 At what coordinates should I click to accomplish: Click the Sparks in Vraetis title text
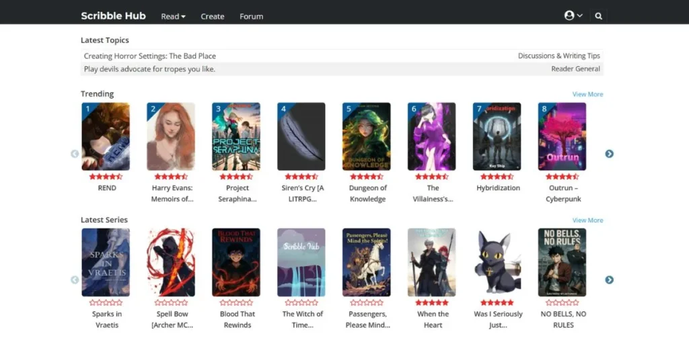pos(106,319)
